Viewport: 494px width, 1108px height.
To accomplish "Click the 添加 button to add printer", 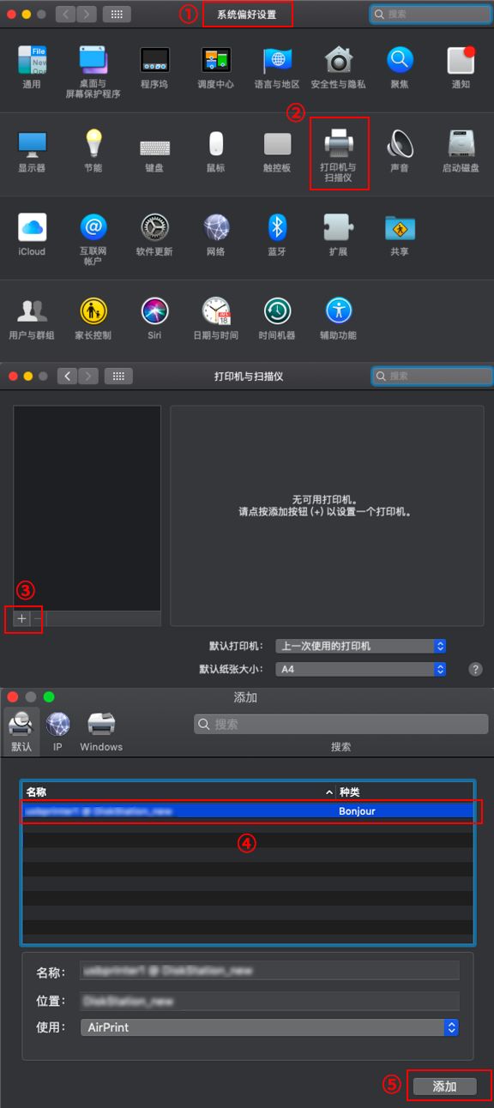I will [x=444, y=1086].
